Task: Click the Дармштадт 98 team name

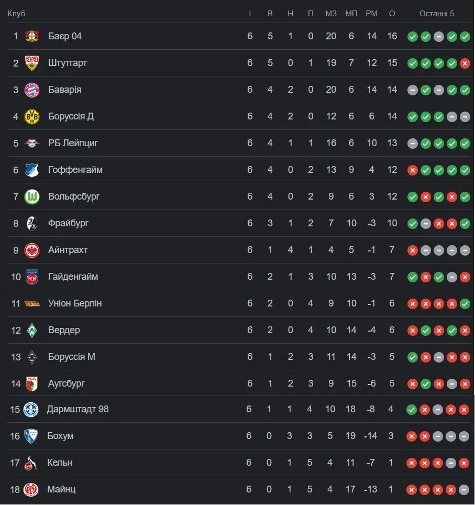Action: pos(78,409)
